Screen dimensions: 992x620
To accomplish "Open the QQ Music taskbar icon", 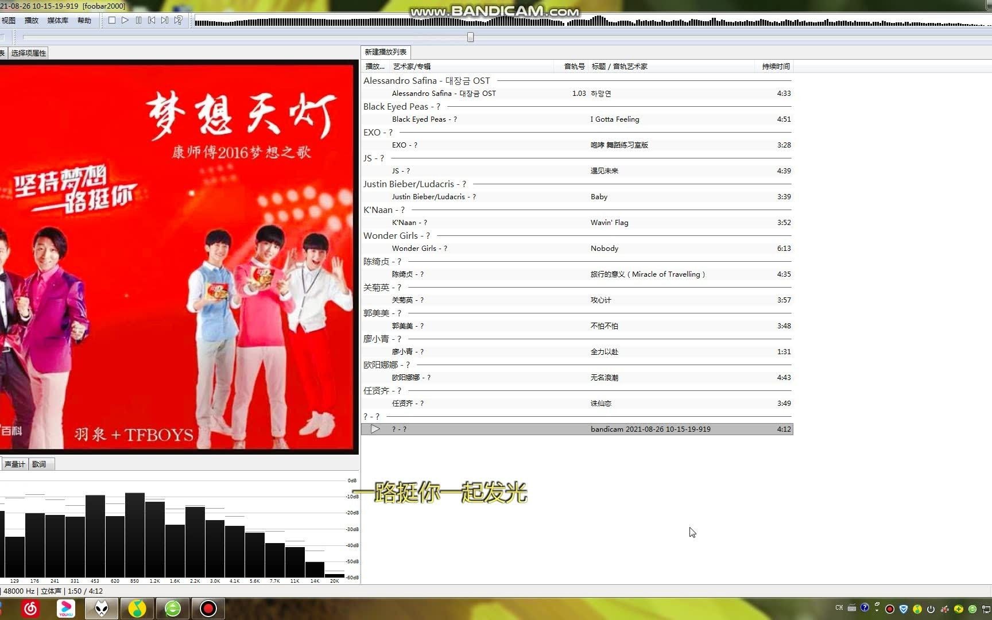I will [x=137, y=608].
